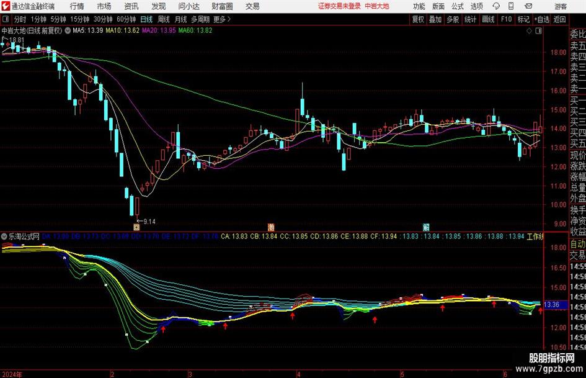Click the CA: 13.83 indicator value
This screenshot has height=378, width=586.
coord(234,236)
